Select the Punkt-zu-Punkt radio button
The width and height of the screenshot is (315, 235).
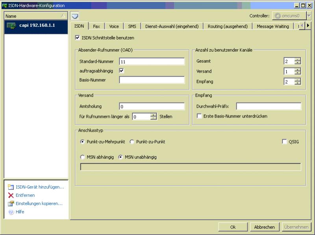pyautogui.click(x=132, y=142)
